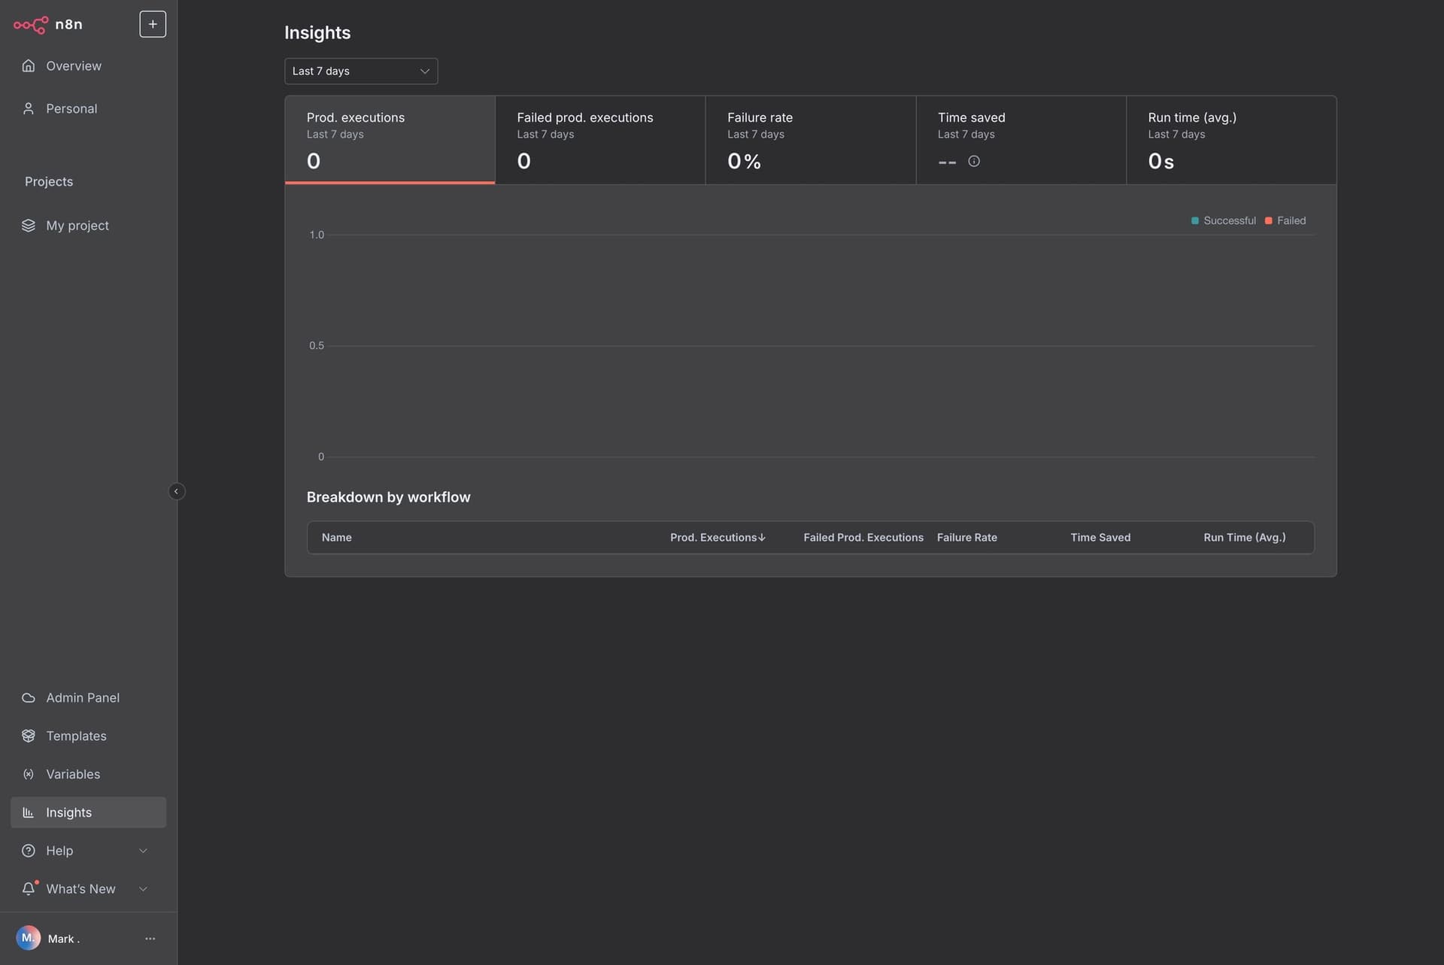Click the n8n logo icon
1444x965 pixels.
pyautogui.click(x=31, y=25)
